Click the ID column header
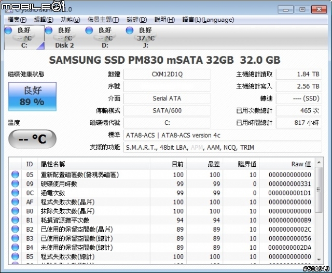 [x=30, y=164]
